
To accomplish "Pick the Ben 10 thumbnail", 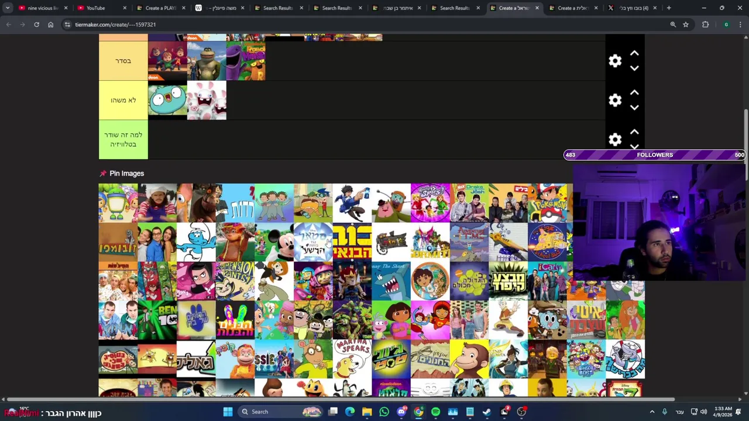I will point(157,320).
